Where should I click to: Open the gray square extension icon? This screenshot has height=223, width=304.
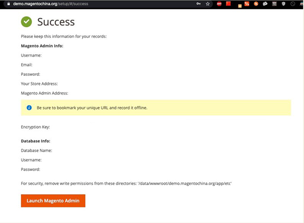274,4
